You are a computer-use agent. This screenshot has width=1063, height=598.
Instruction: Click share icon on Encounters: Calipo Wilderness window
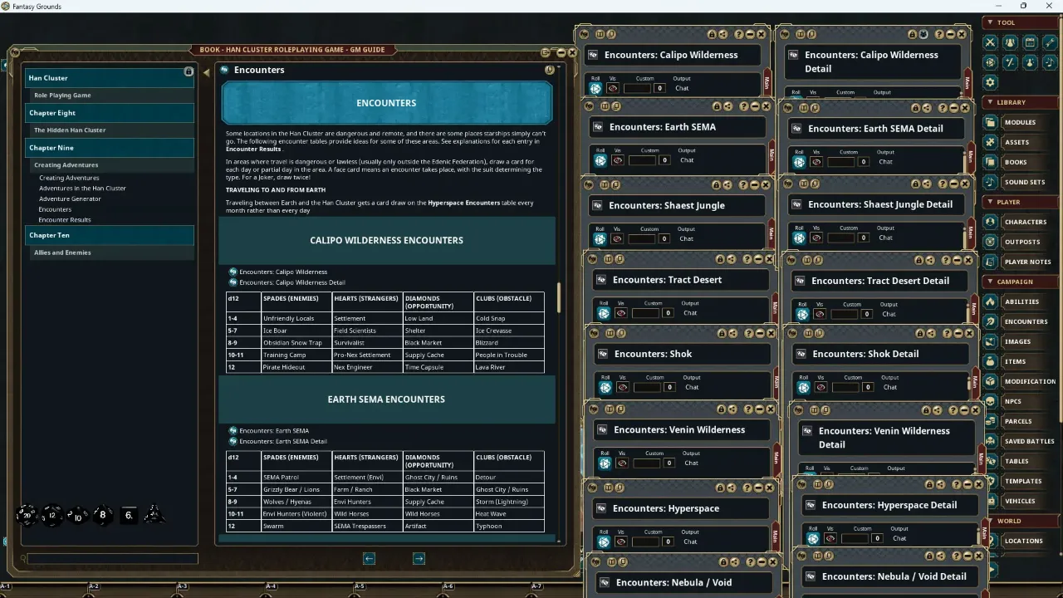(723, 34)
